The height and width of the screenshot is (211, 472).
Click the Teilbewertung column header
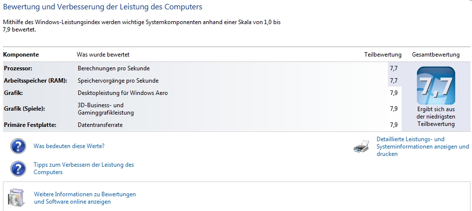click(383, 55)
